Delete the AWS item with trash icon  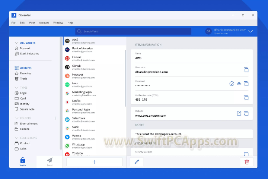[x=247, y=162]
